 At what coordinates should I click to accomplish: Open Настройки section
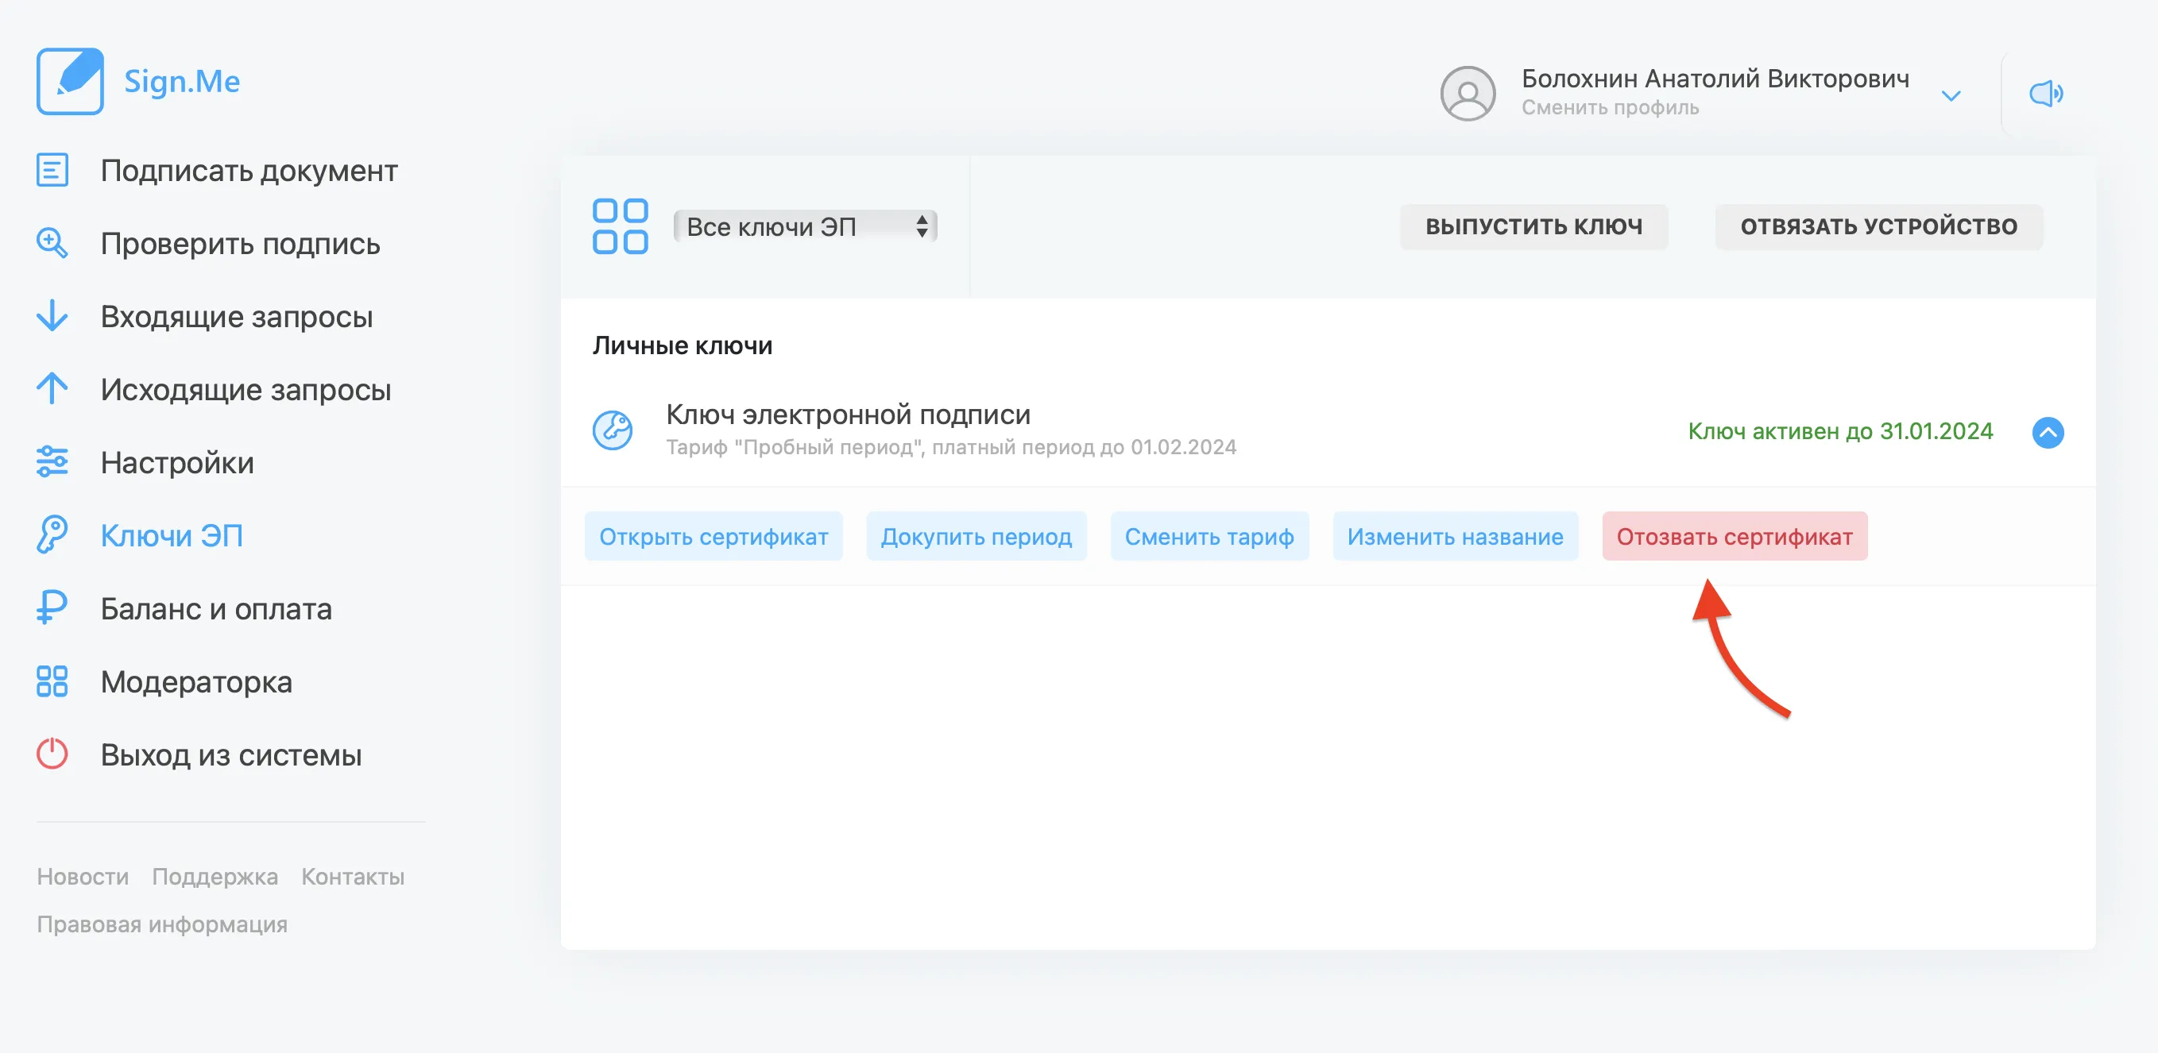click(x=176, y=462)
